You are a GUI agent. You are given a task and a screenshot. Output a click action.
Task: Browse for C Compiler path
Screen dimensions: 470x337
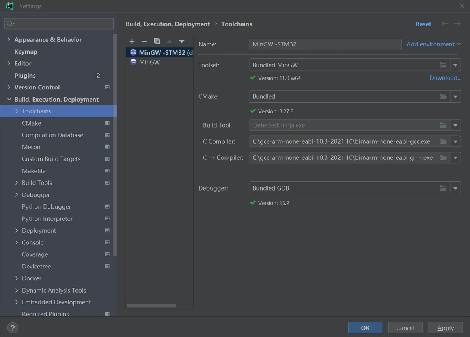(x=443, y=141)
